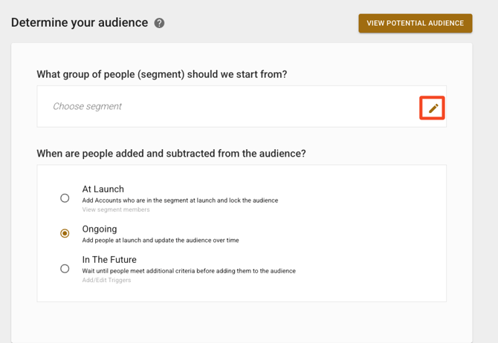Viewport: 498px width, 343px height.
Task: Click the pencil edit icon for segment
Action: 433,108
